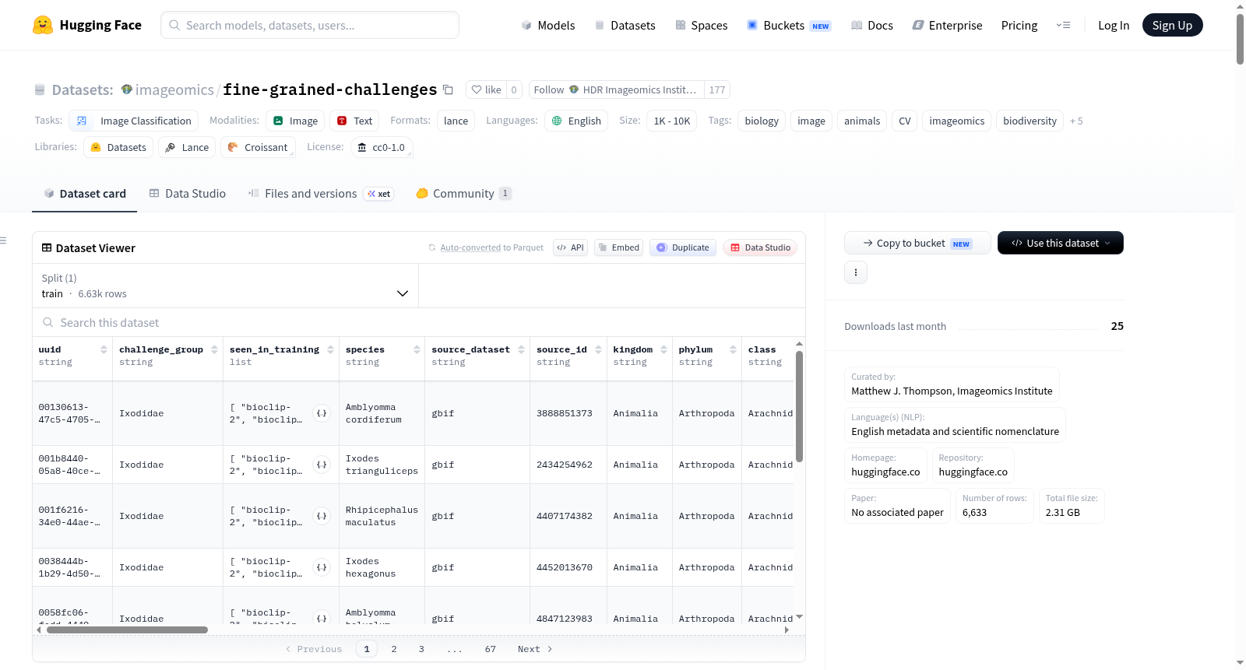Image resolution: width=1246 pixels, height=670 pixels.
Task: Show the +5 more tags
Action: pos(1076,121)
